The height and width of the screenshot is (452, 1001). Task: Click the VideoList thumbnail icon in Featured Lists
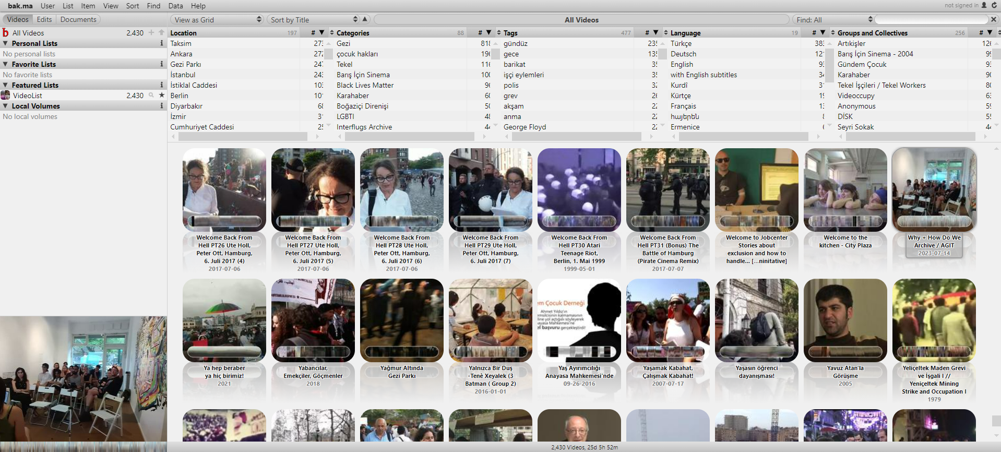pos(5,96)
